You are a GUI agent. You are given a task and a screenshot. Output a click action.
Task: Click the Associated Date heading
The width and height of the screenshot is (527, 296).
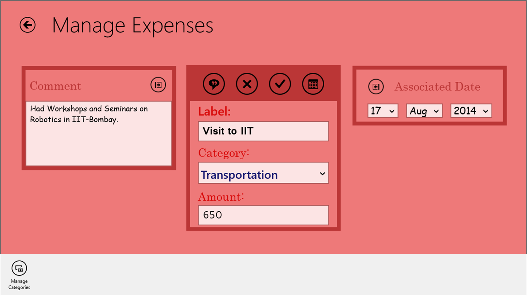437,87
